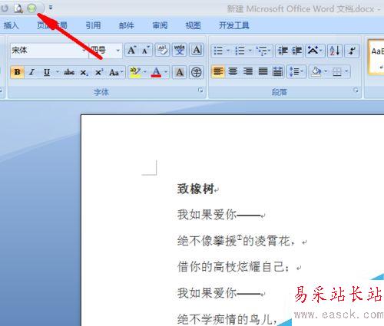Expand Underline style dropdown arrow
The width and height of the screenshot is (384, 326).
(58, 72)
